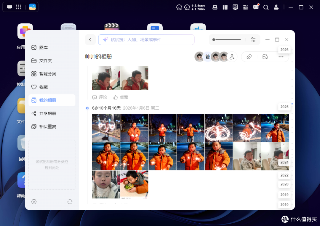Open the album more options menu
The image size is (320, 226).
(x=281, y=57)
